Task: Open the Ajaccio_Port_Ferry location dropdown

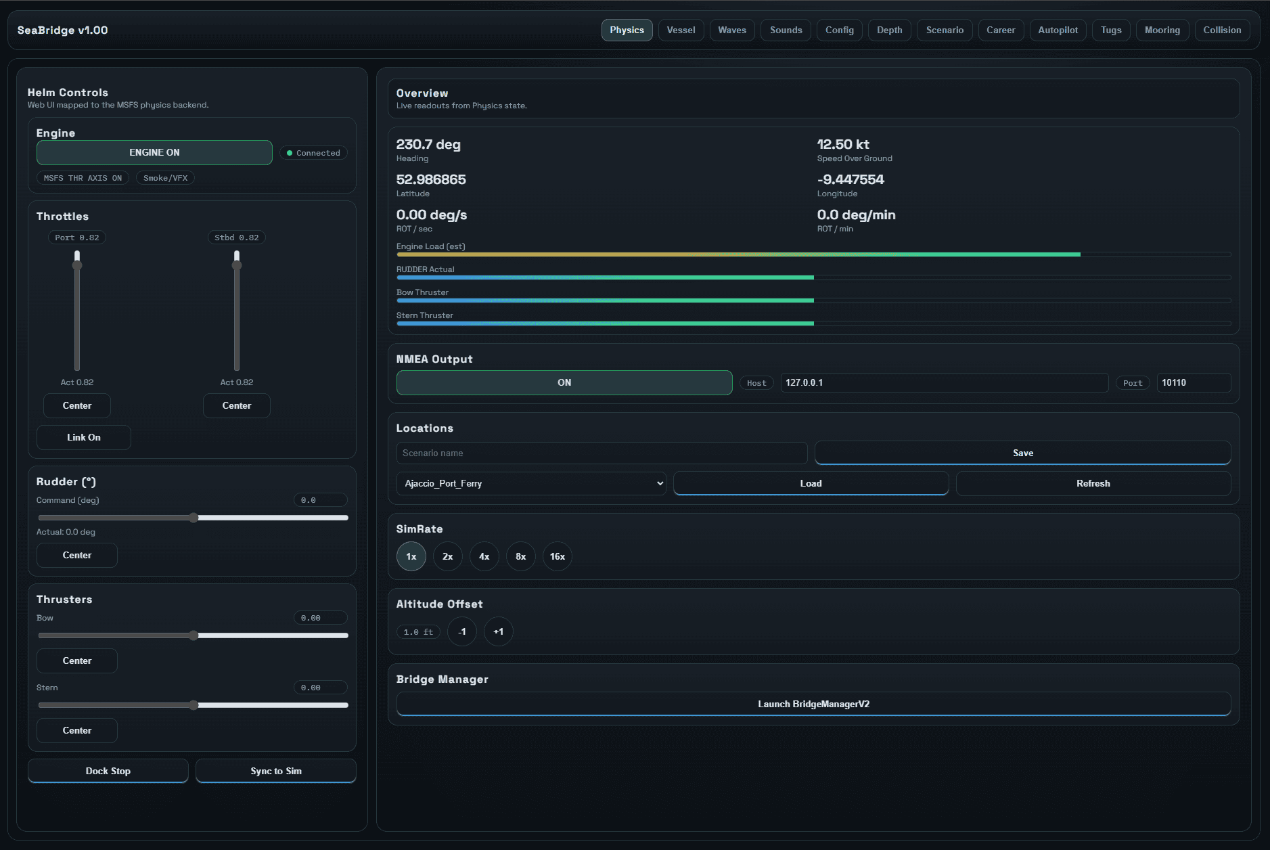Action: [x=531, y=484]
